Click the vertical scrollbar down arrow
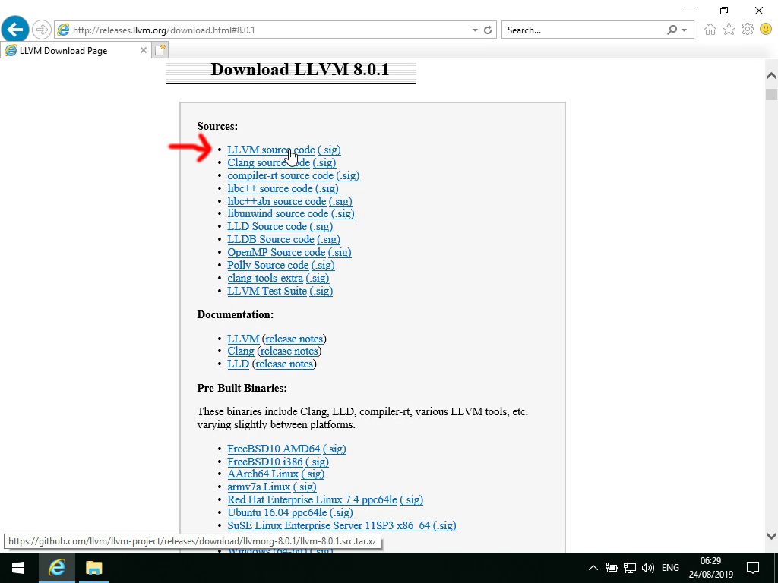Screen dimensions: 778x583 (x=772, y=536)
